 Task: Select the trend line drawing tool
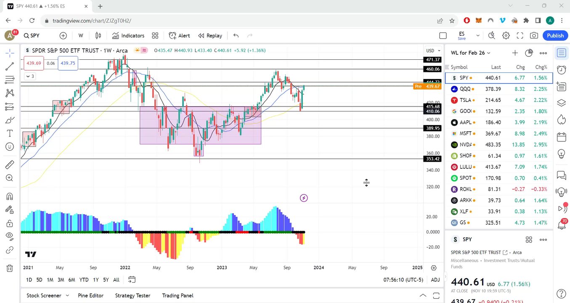(x=10, y=66)
